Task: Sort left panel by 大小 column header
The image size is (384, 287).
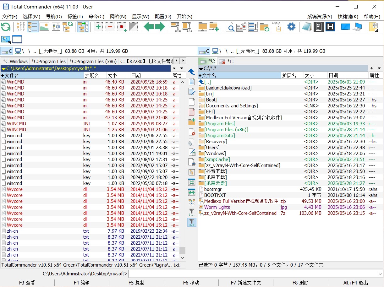Action: [118, 75]
